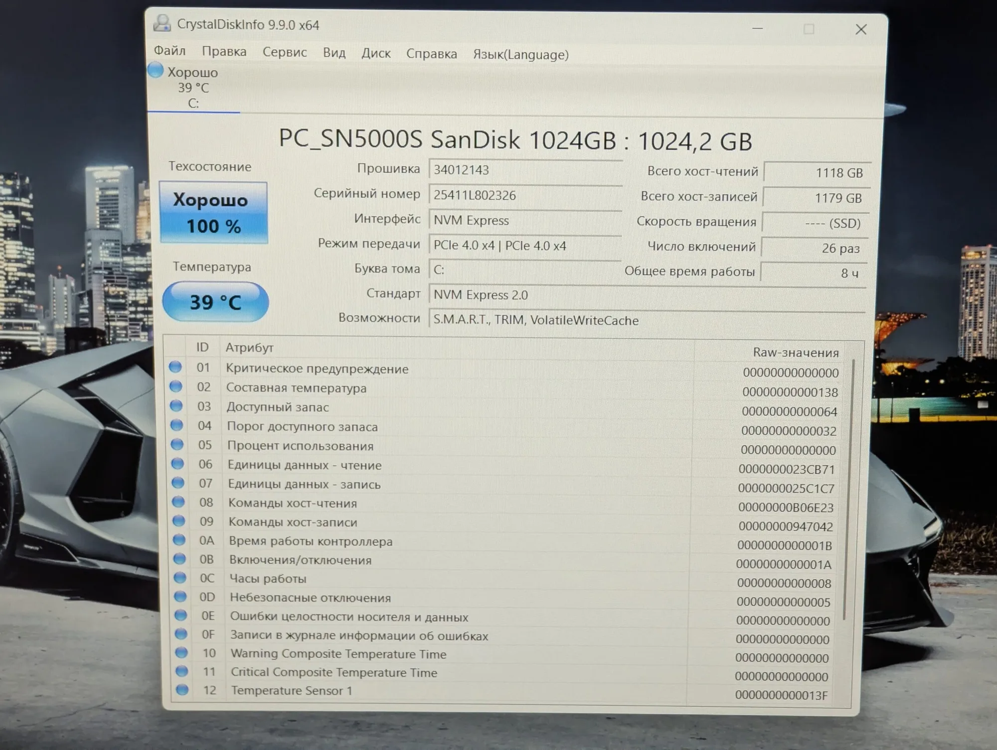Image resolution: width=997 pixels, height=750 pixels.
Task: Click status orb for Время работы контроллера row
Action: (179, 540)
